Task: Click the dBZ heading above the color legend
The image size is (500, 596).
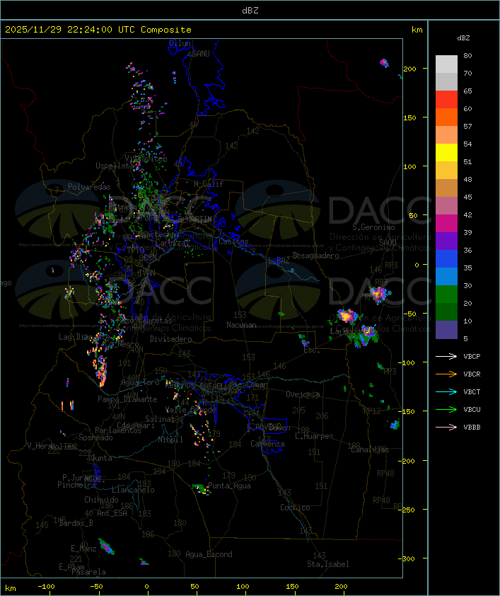Action: (463, 38)
